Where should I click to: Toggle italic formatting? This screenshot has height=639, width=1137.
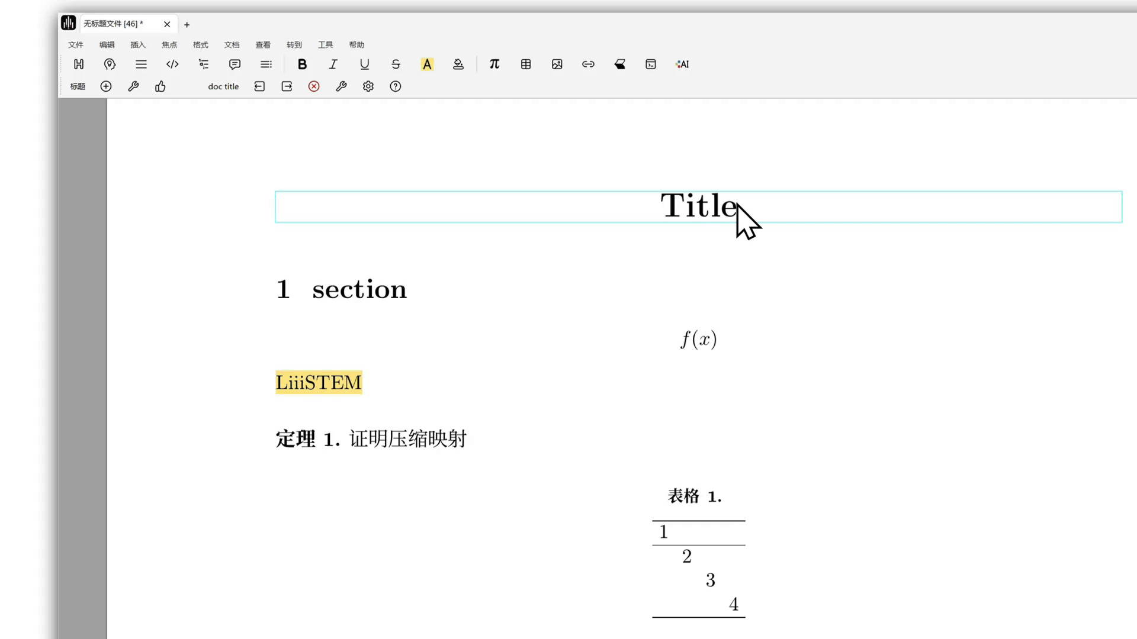(x=333, y=64)
